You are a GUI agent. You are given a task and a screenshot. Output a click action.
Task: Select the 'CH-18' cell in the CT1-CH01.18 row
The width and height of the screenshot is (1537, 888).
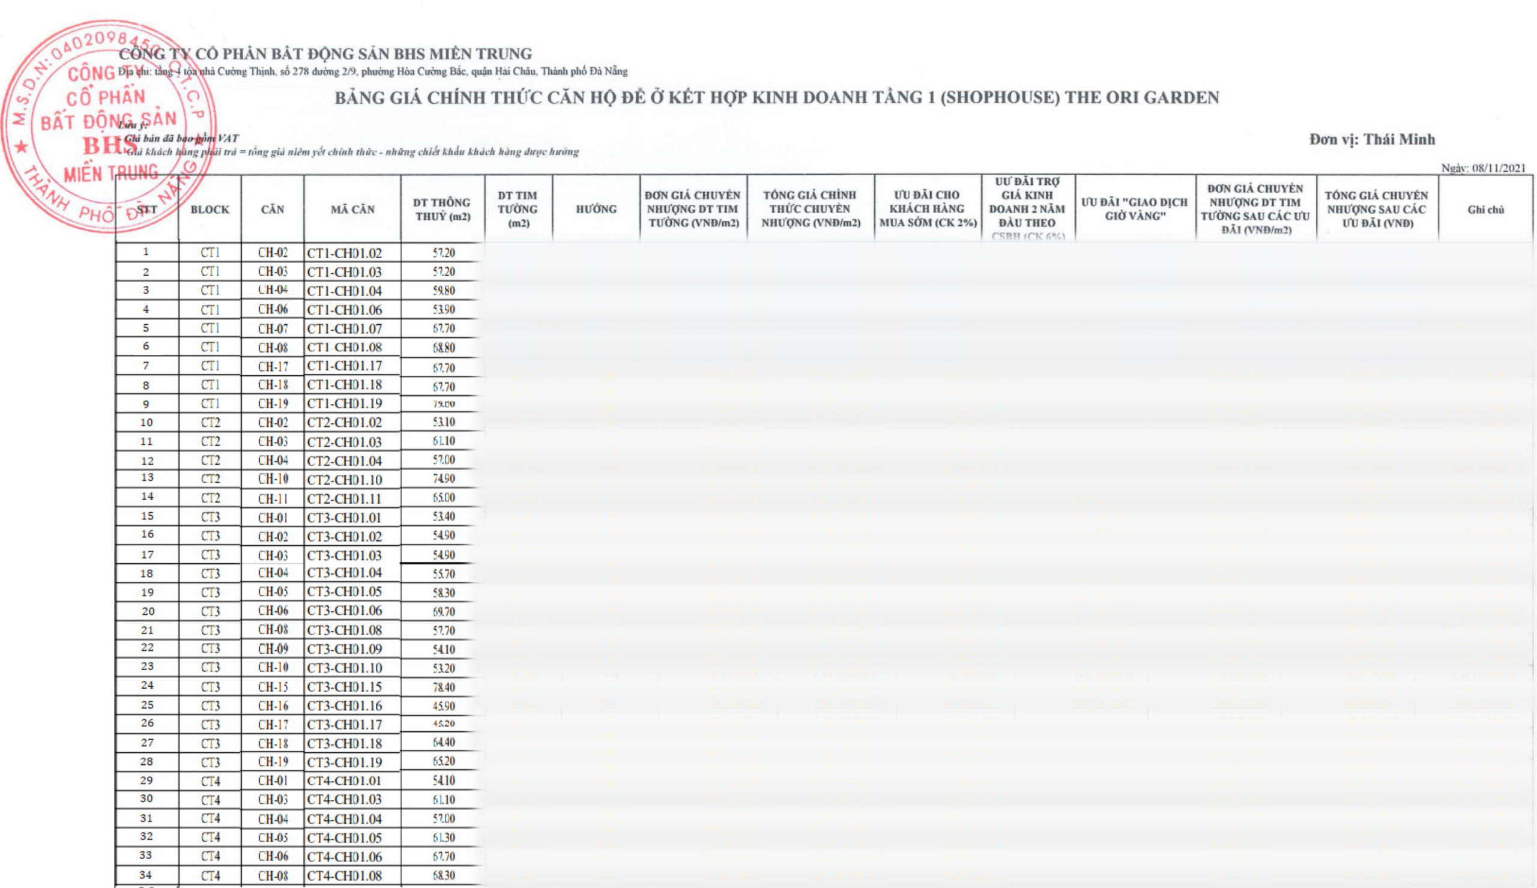(273, 385)
